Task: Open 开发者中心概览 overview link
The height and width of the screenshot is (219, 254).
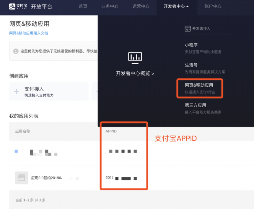Action: 135,73
